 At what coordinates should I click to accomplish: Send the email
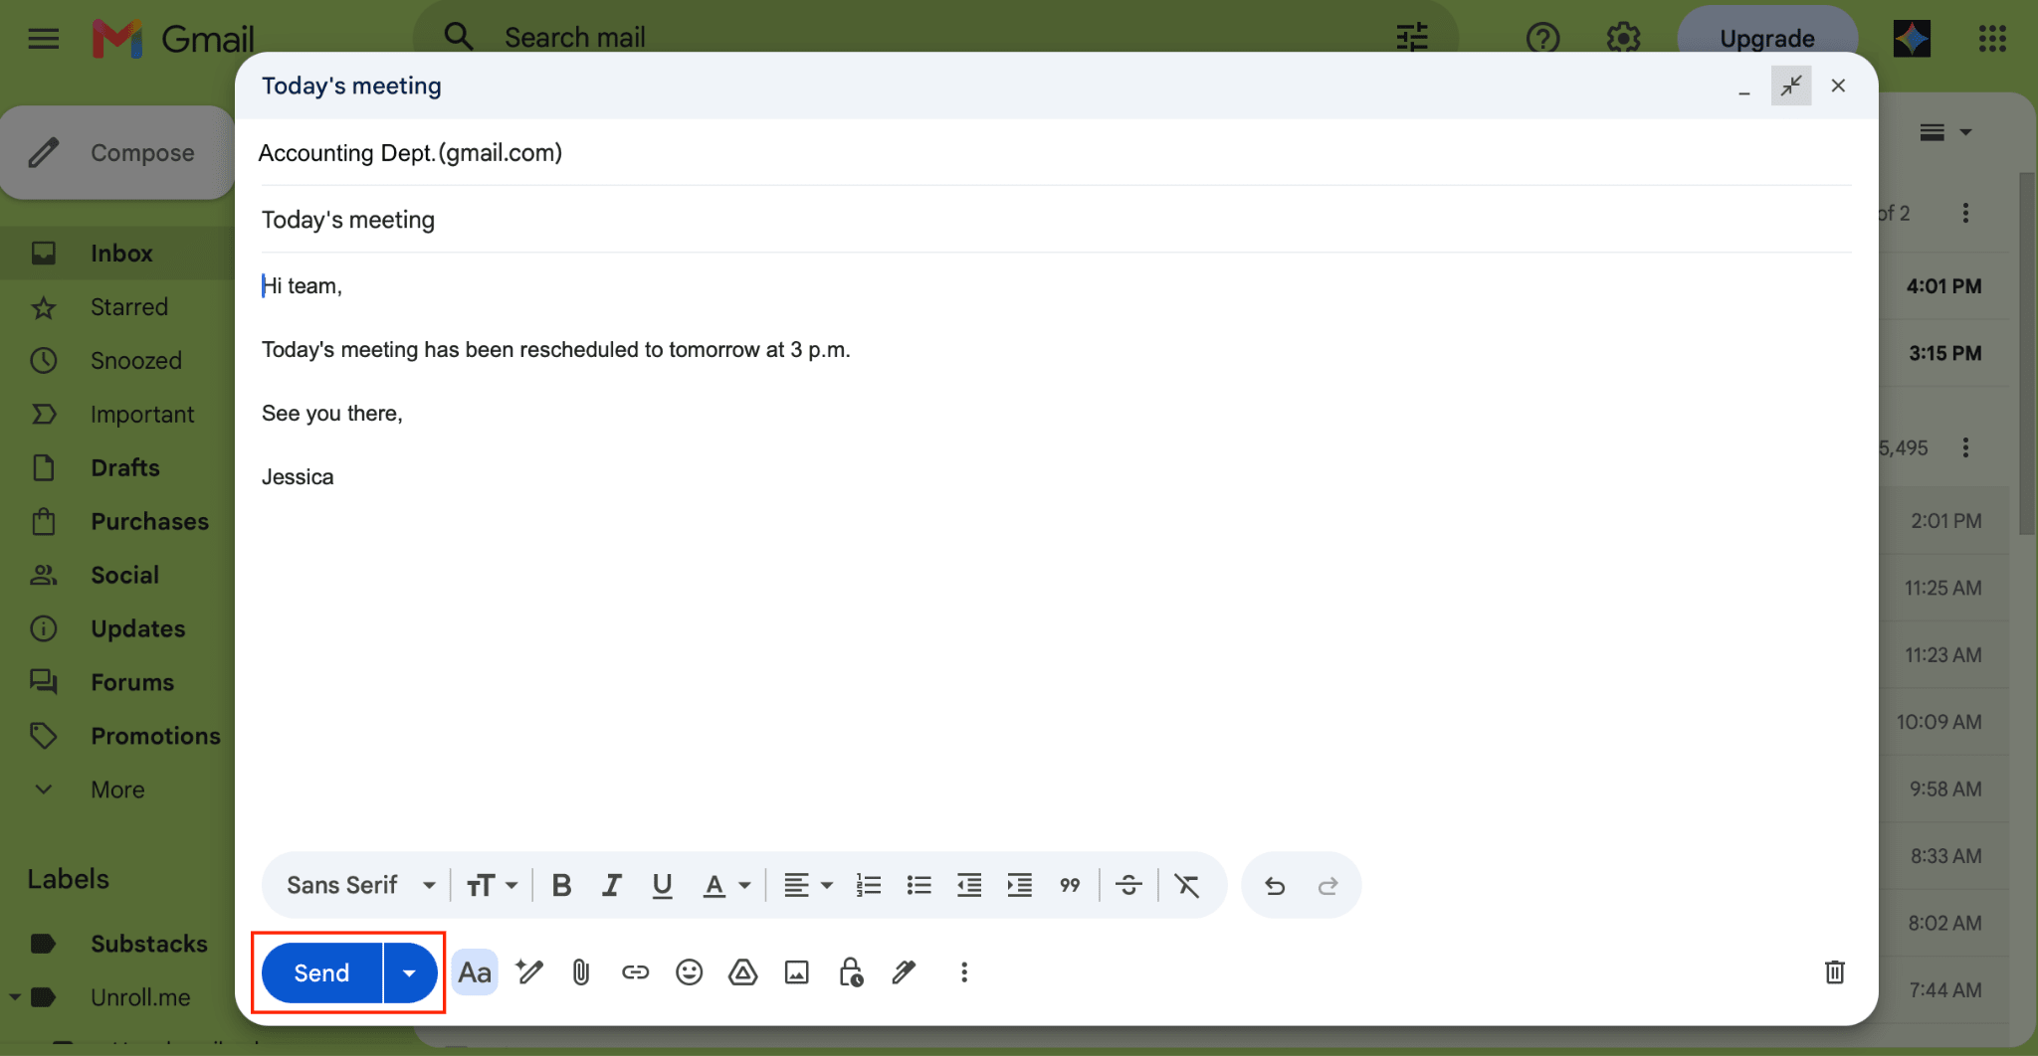(x=321, y=972)
